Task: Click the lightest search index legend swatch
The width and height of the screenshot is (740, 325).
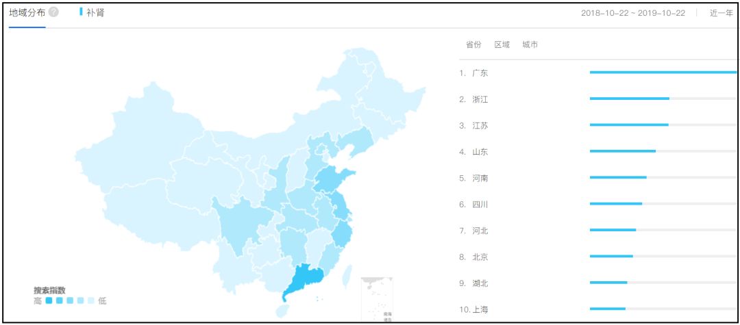Action: coord(91,300)
